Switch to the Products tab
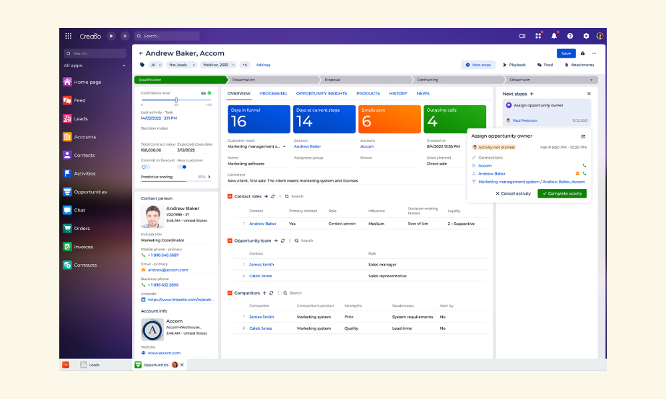 pyautogui.click(x=368, y=93)
